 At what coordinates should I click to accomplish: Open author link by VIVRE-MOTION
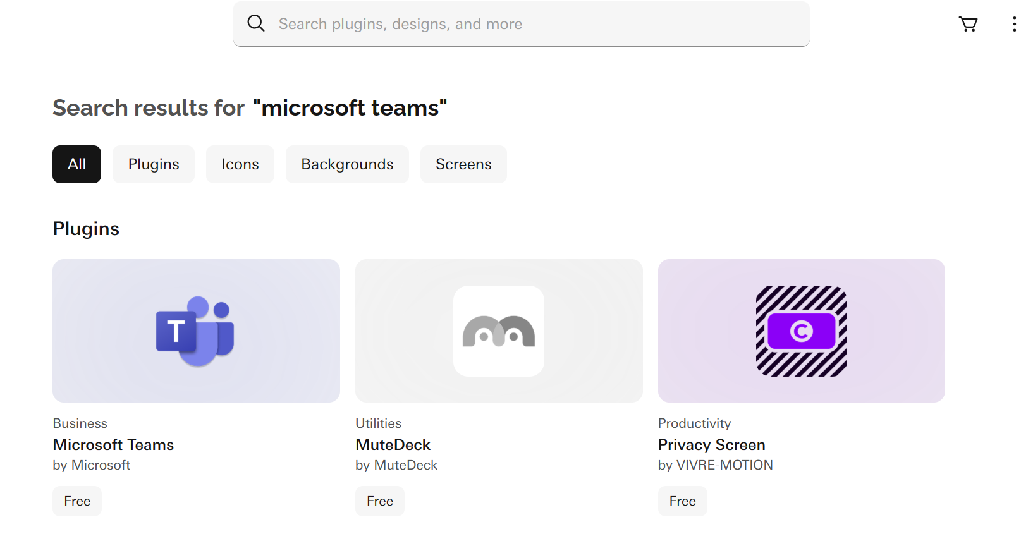[x=715, y=465]
